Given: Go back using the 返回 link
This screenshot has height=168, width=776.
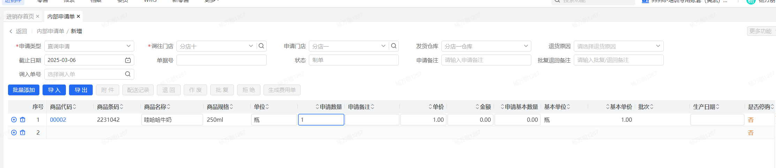Looking at the screenshot, I should coord(18,31).
